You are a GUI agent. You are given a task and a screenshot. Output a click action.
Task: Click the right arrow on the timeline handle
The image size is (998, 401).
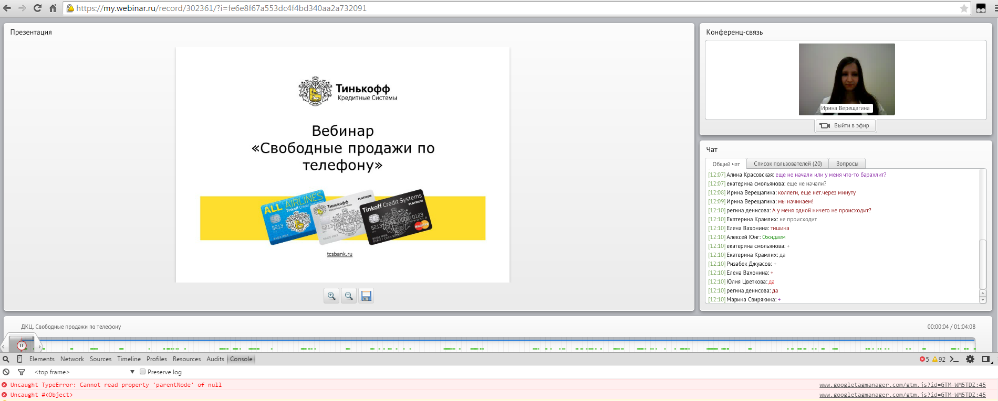coord(39,346)
